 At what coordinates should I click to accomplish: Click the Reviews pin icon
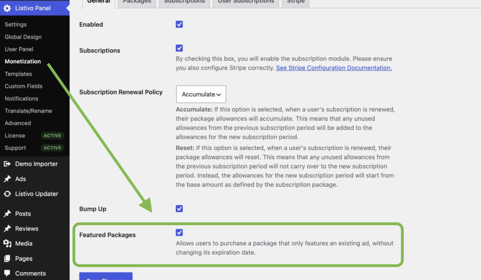tap(7, 229)
